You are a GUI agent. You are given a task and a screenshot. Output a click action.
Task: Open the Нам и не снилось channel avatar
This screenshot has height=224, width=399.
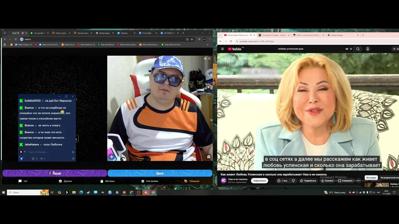224,180
